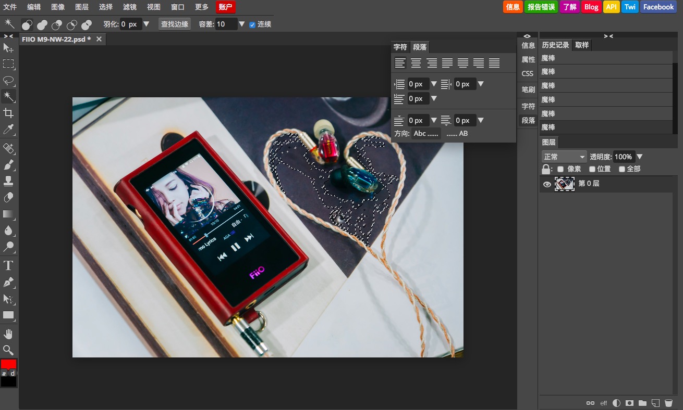Select the Hand tool

coord(8,334)
